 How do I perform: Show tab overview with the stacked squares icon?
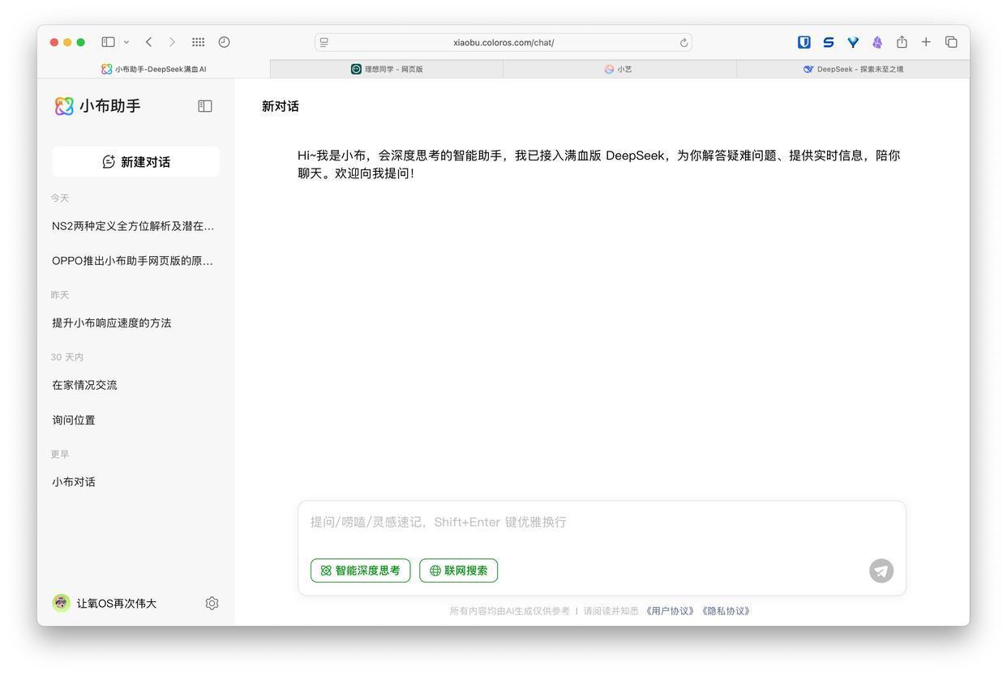pos(950,41)
